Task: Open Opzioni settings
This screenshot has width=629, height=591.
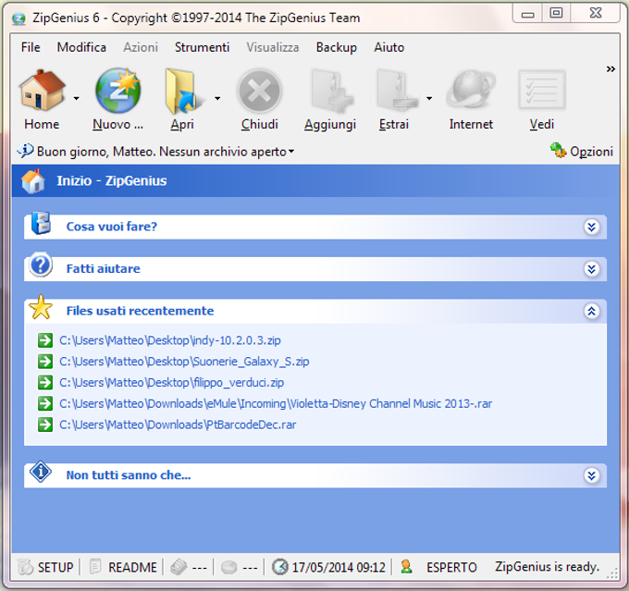Action: coord(582,152)
